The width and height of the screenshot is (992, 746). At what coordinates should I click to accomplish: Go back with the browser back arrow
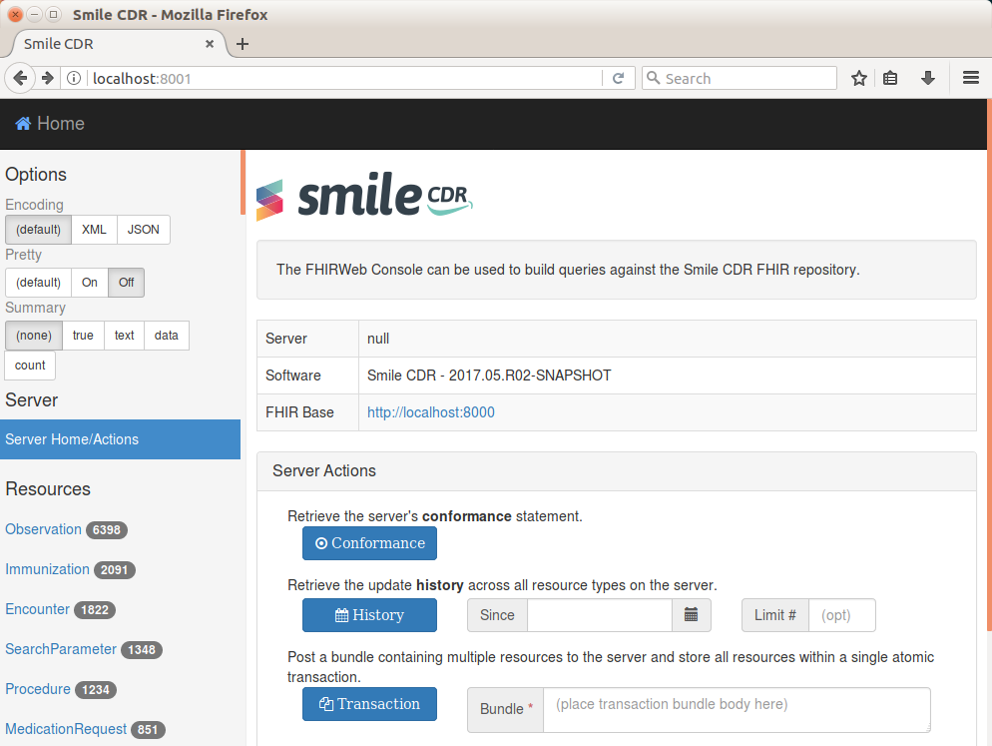point(20,79)
